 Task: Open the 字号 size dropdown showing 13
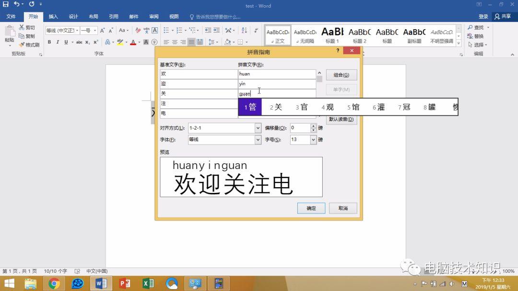313,139
